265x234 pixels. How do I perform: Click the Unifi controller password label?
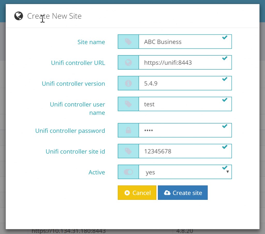point(70,131)
